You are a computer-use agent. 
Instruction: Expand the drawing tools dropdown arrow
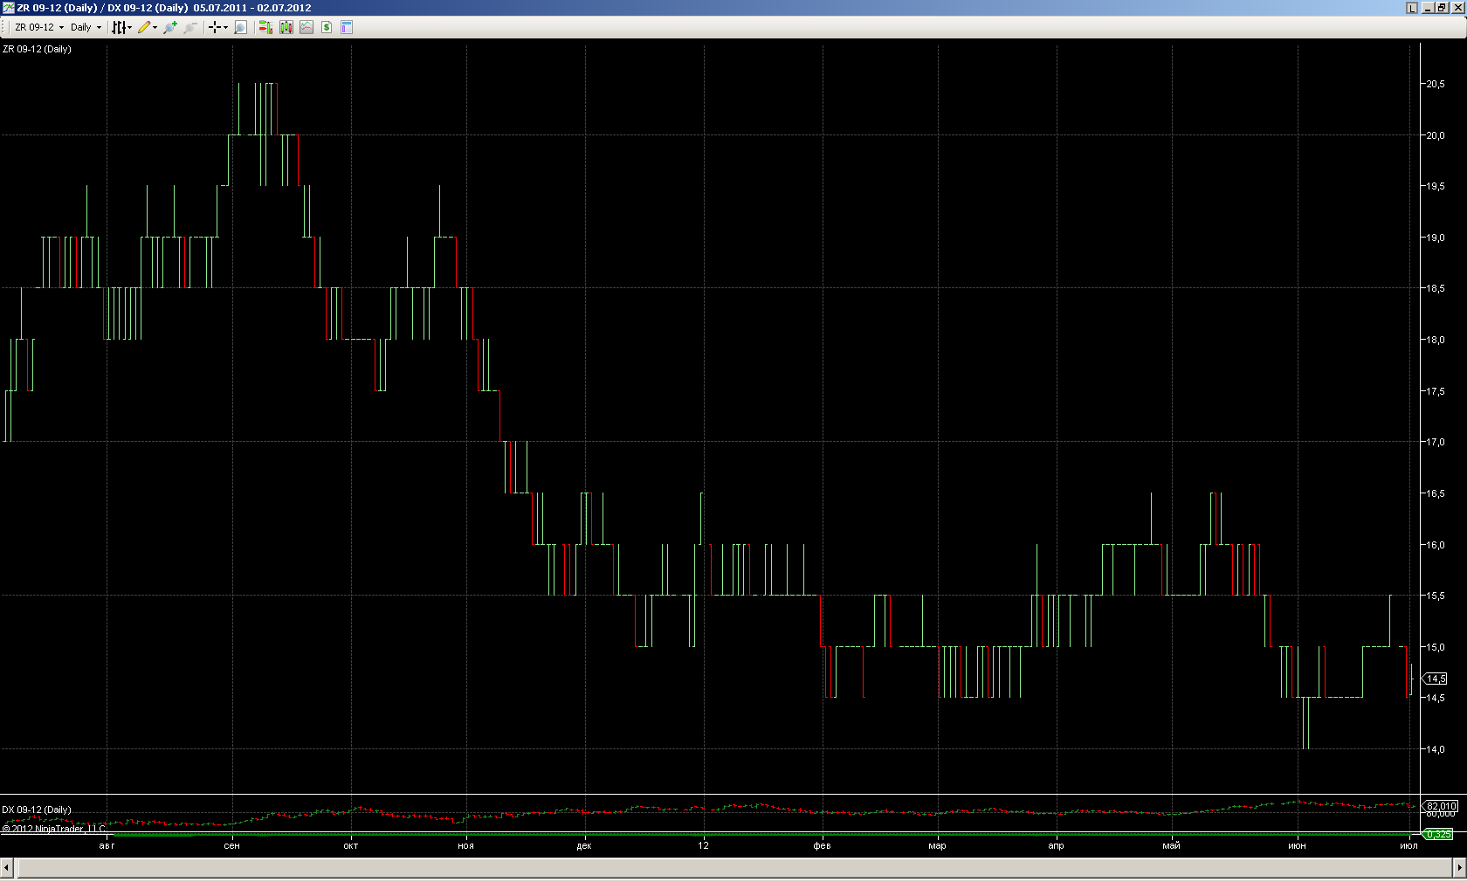155,27
